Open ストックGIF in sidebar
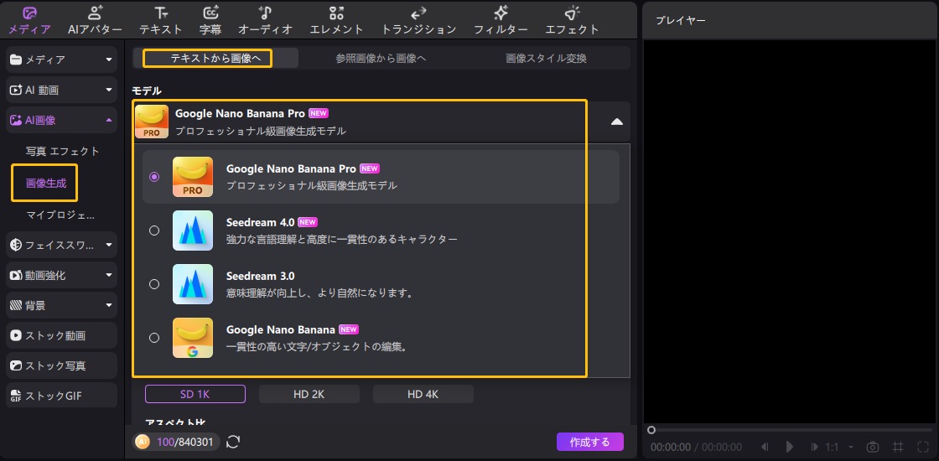Viewport: 939px width, 461px height. (x=62, y=396)
